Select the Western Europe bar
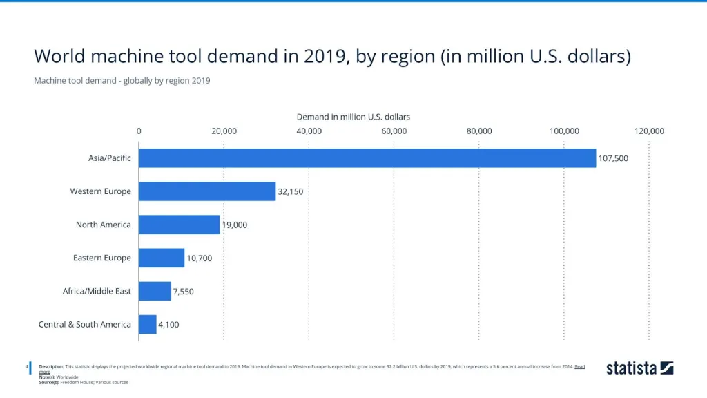Image resolution: width=707 pixels, height=398 pixels. pos(207,191)
